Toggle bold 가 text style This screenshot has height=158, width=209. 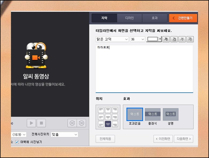(x=166, y=39)
